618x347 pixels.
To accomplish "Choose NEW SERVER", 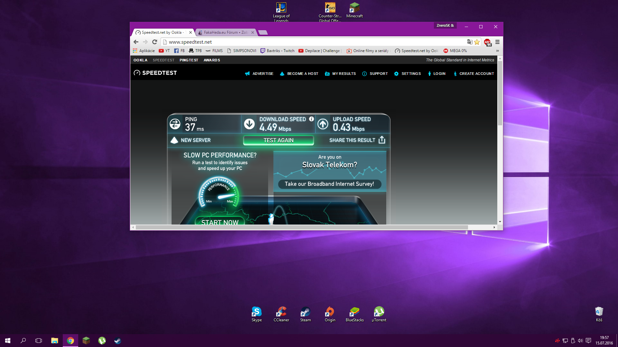I will [x=191, y=140].
